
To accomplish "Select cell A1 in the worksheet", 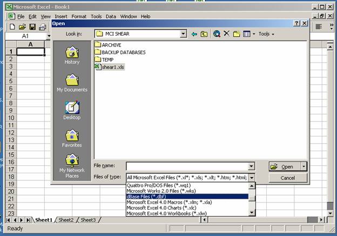I will pyautogui.click(x=31, y=52).
